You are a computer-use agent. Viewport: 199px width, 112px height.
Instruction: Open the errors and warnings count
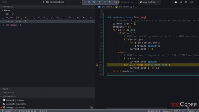(43, 111)
